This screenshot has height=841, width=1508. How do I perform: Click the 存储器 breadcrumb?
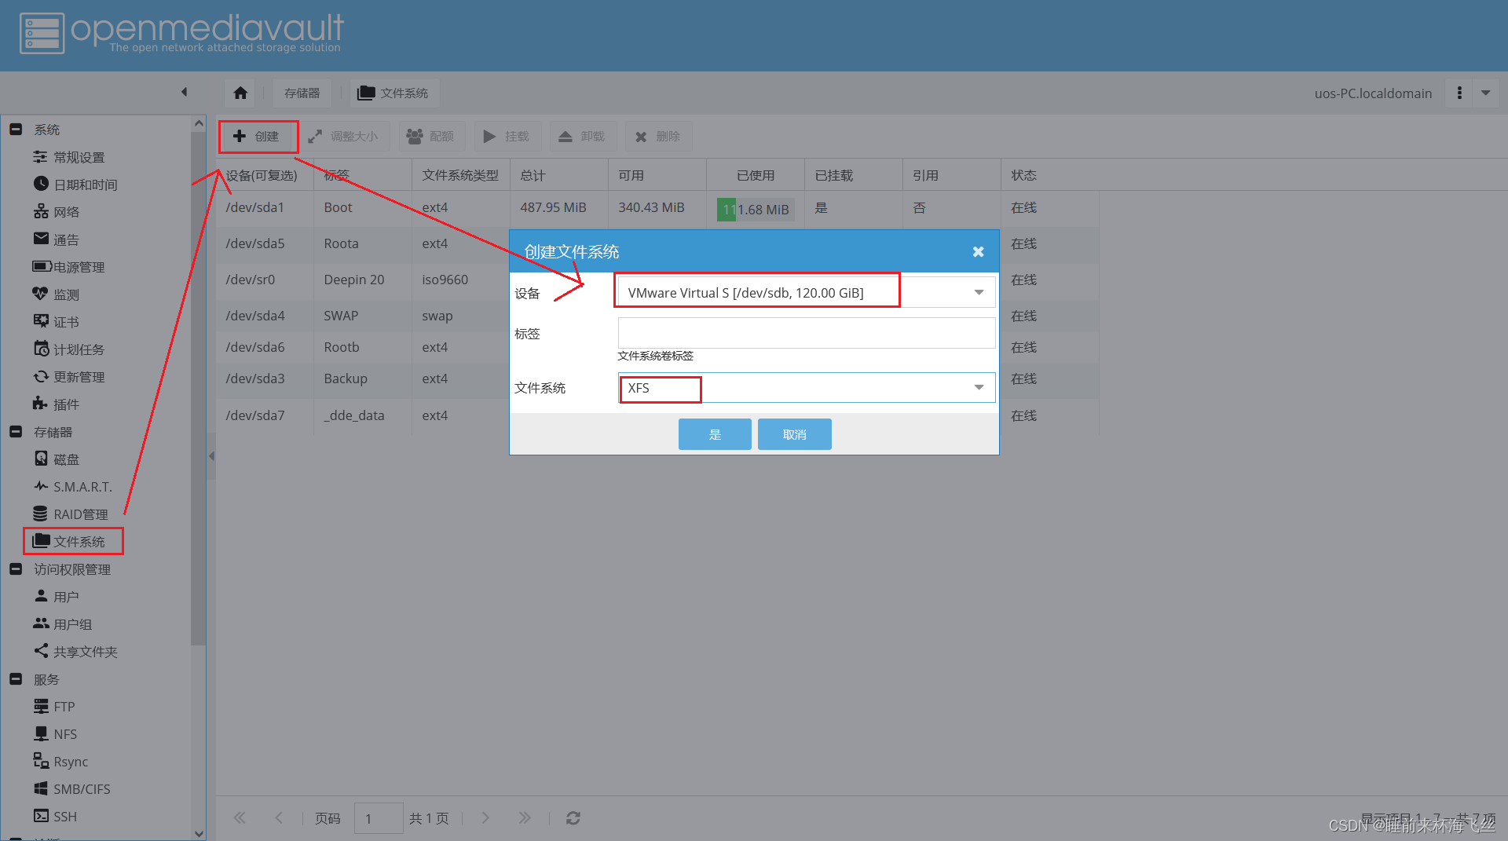tap(302, 93)
